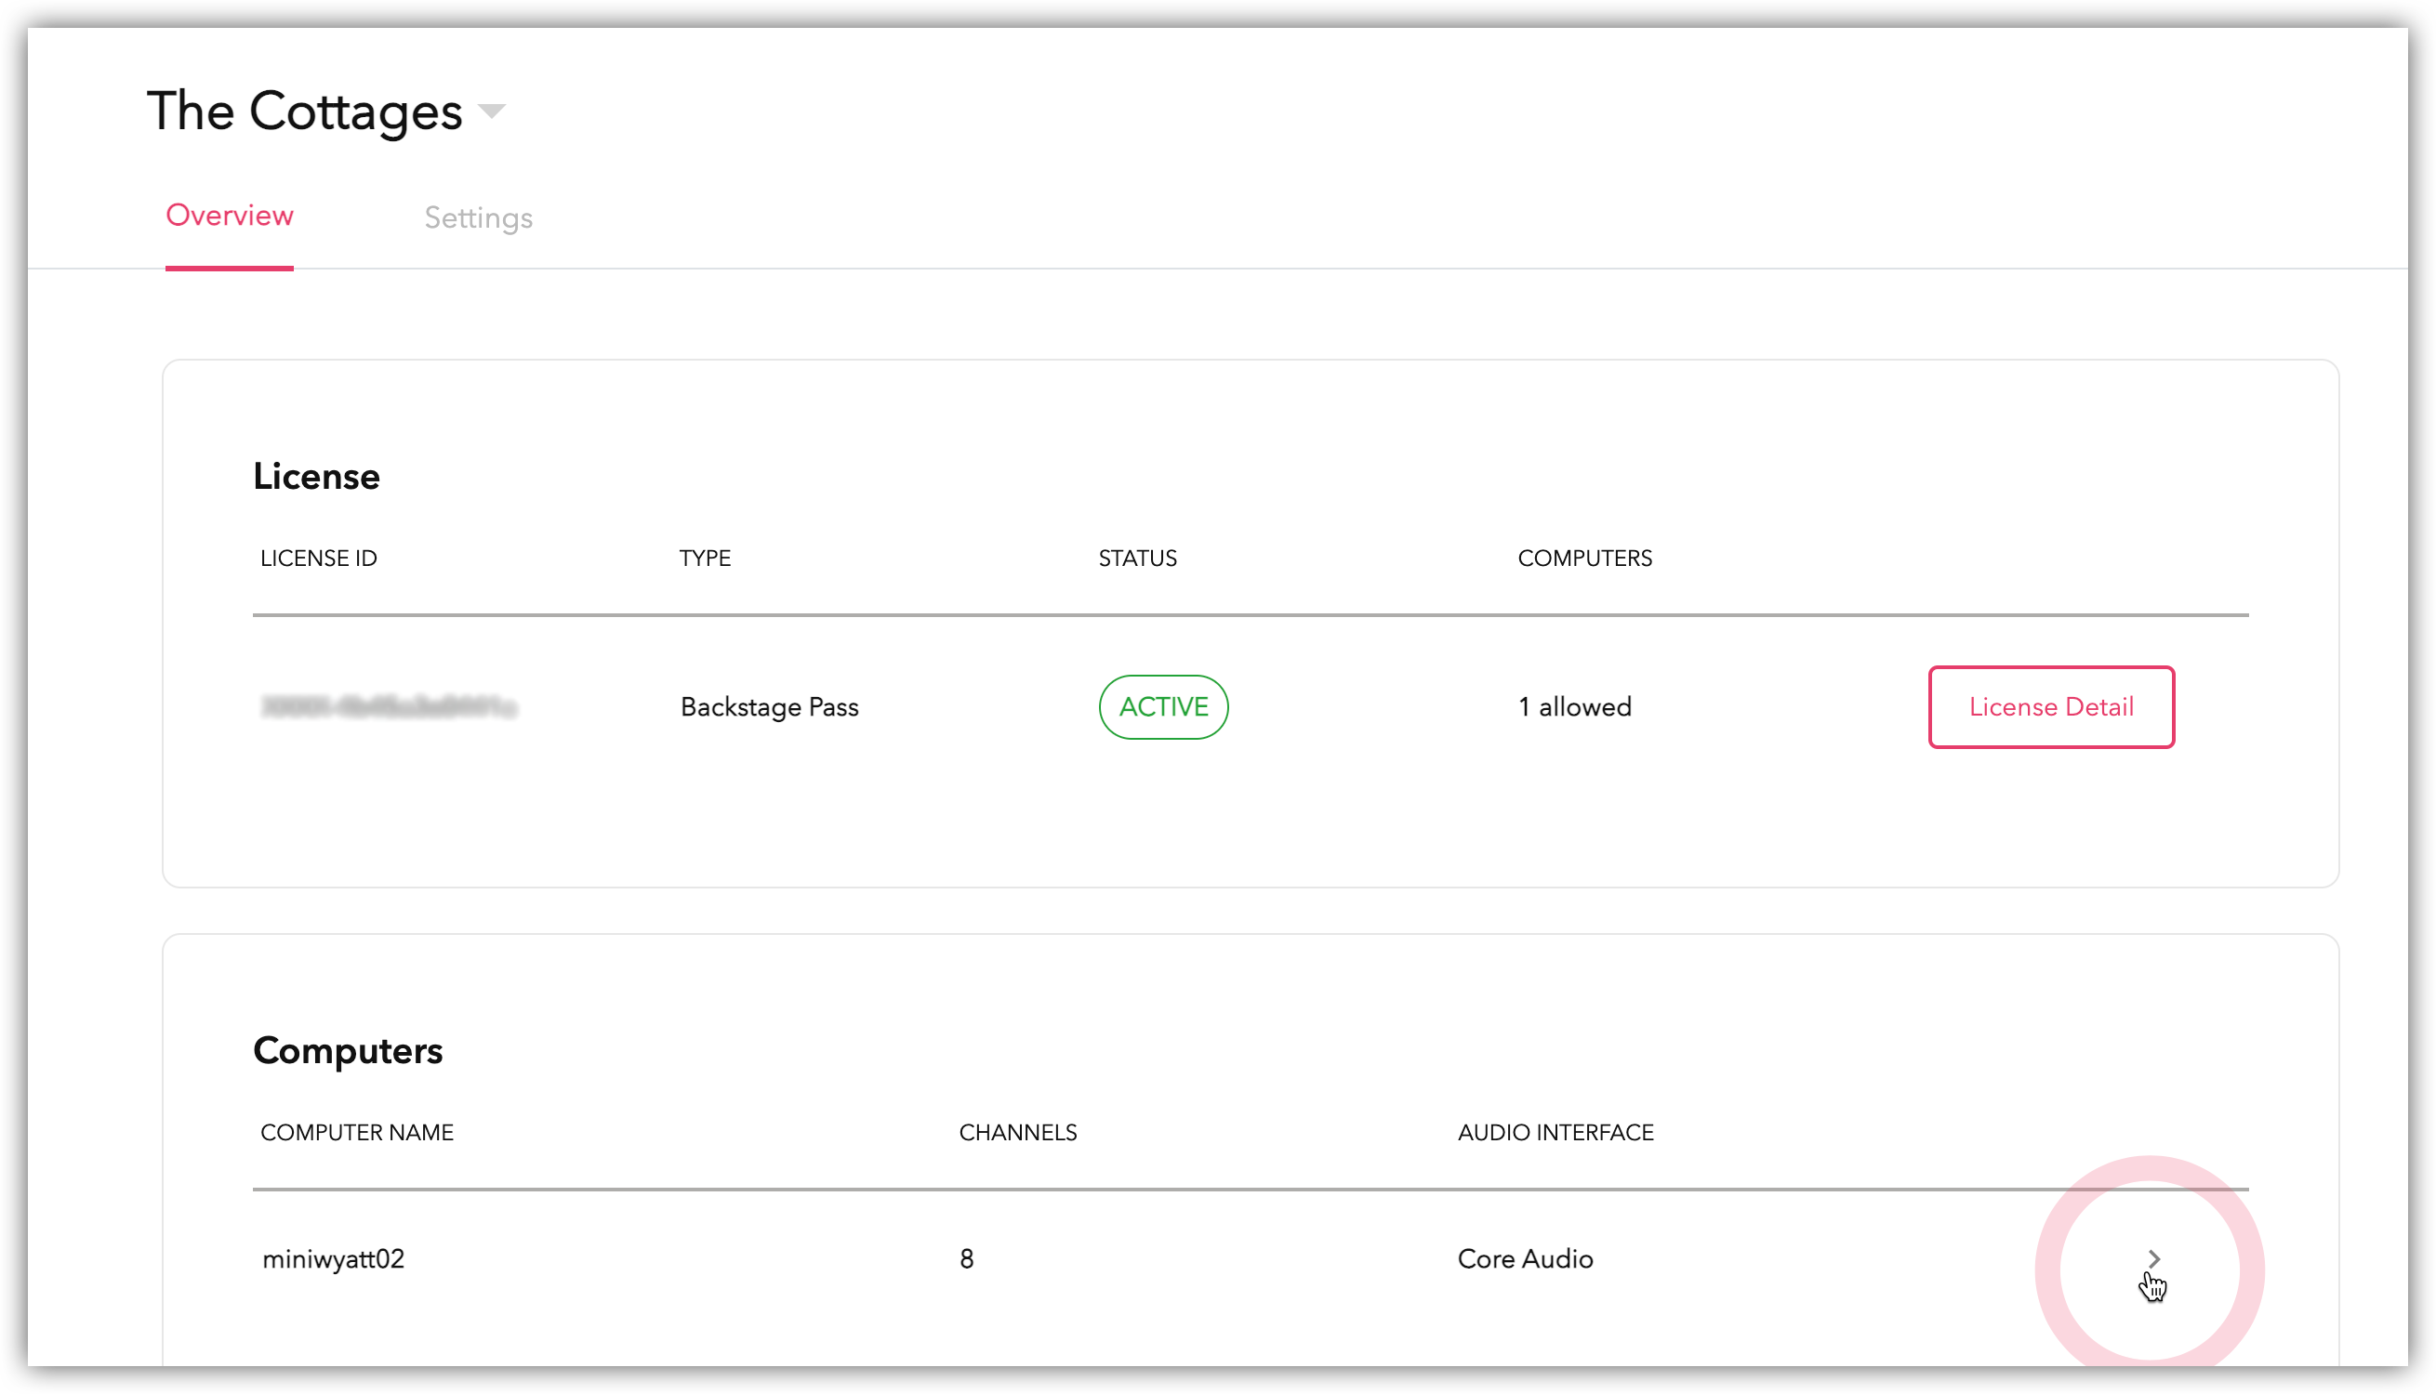Click the CHANNELS column header
This screenshot has width=2436, height=1394.
[x=1018, y=1132]
